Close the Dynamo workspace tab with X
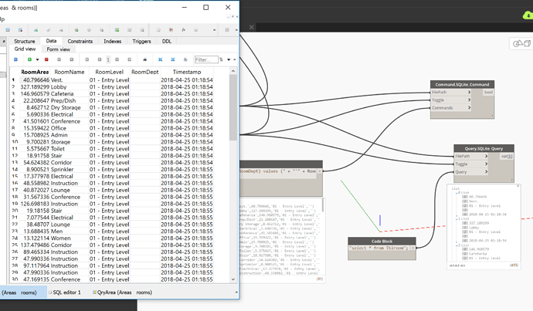This screenshot has height=311, width=533. pyautogui.click(x=252, y=27)
